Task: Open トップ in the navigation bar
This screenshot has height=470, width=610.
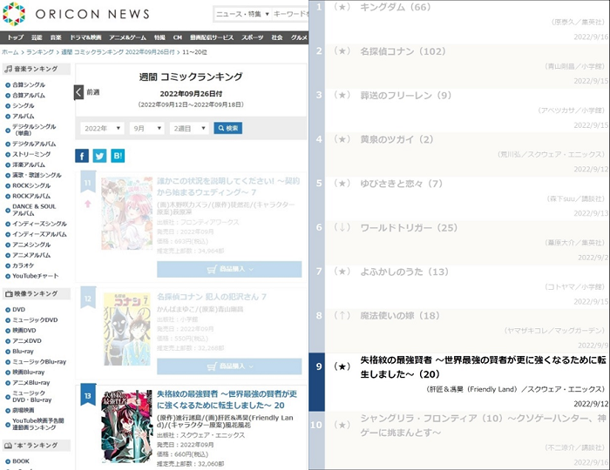Action: pyautogui.click(x=16, y=37)
